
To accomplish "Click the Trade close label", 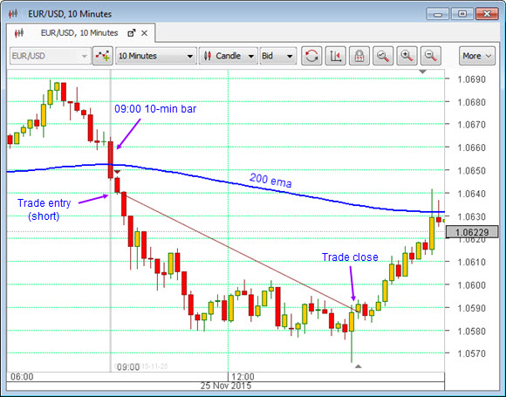I will [x=350, y=257].
